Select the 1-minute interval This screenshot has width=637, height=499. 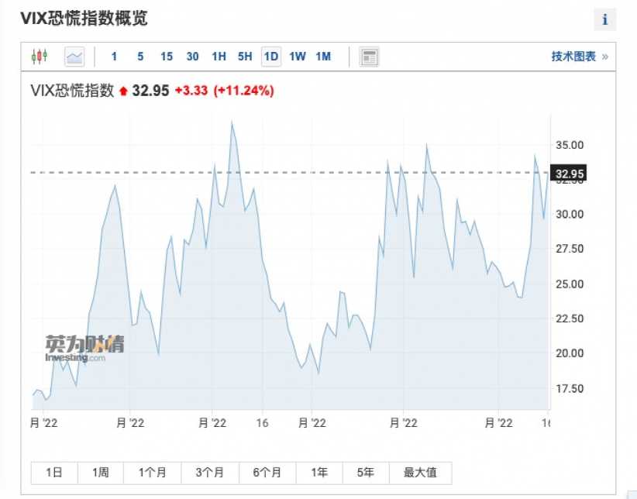point(114,57)
